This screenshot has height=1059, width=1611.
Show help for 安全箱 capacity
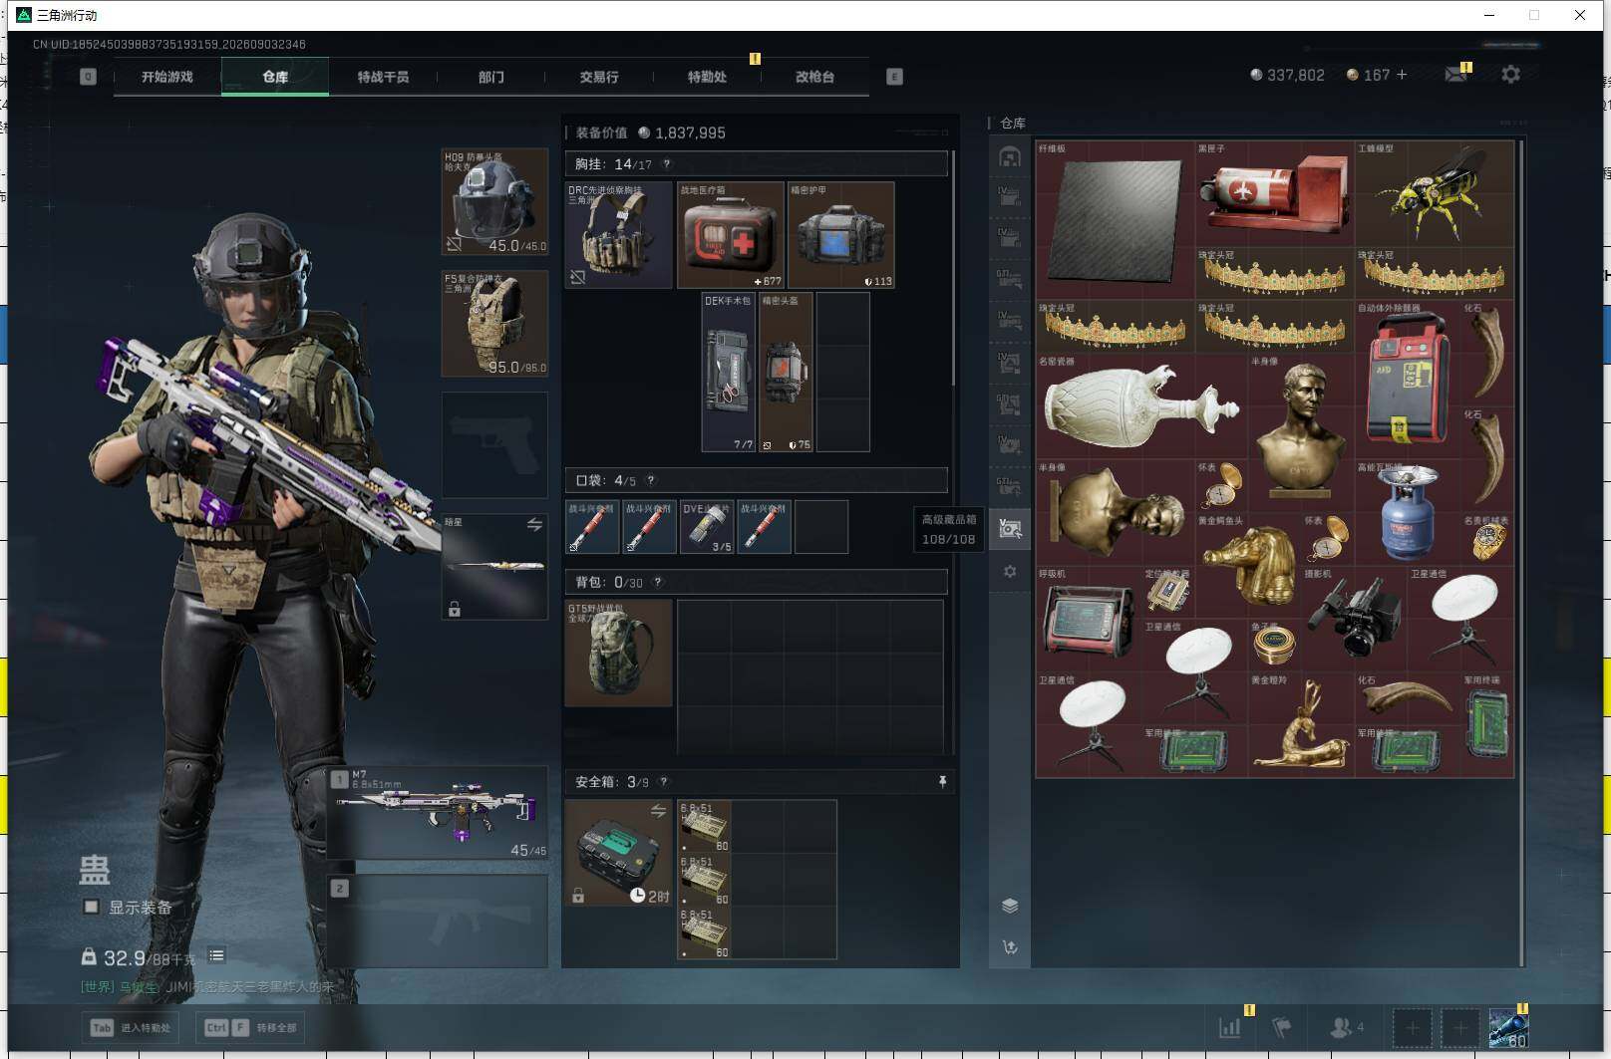point(664,782)
